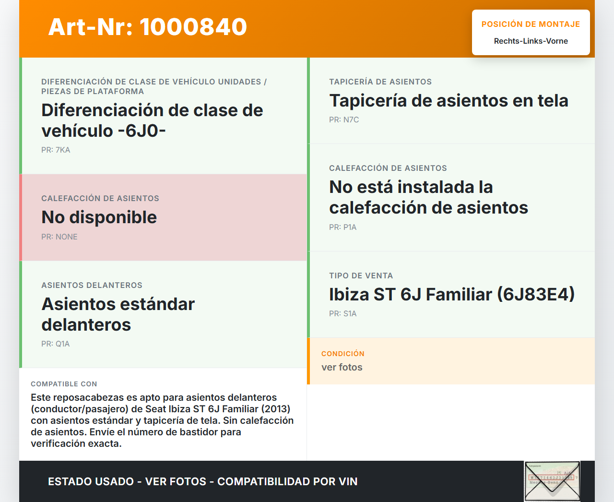The height and width of the screenshot is (502, 614).
Task: Click the "ASIENTOS DELANTEROS" label
Action: tap(92, 285)
